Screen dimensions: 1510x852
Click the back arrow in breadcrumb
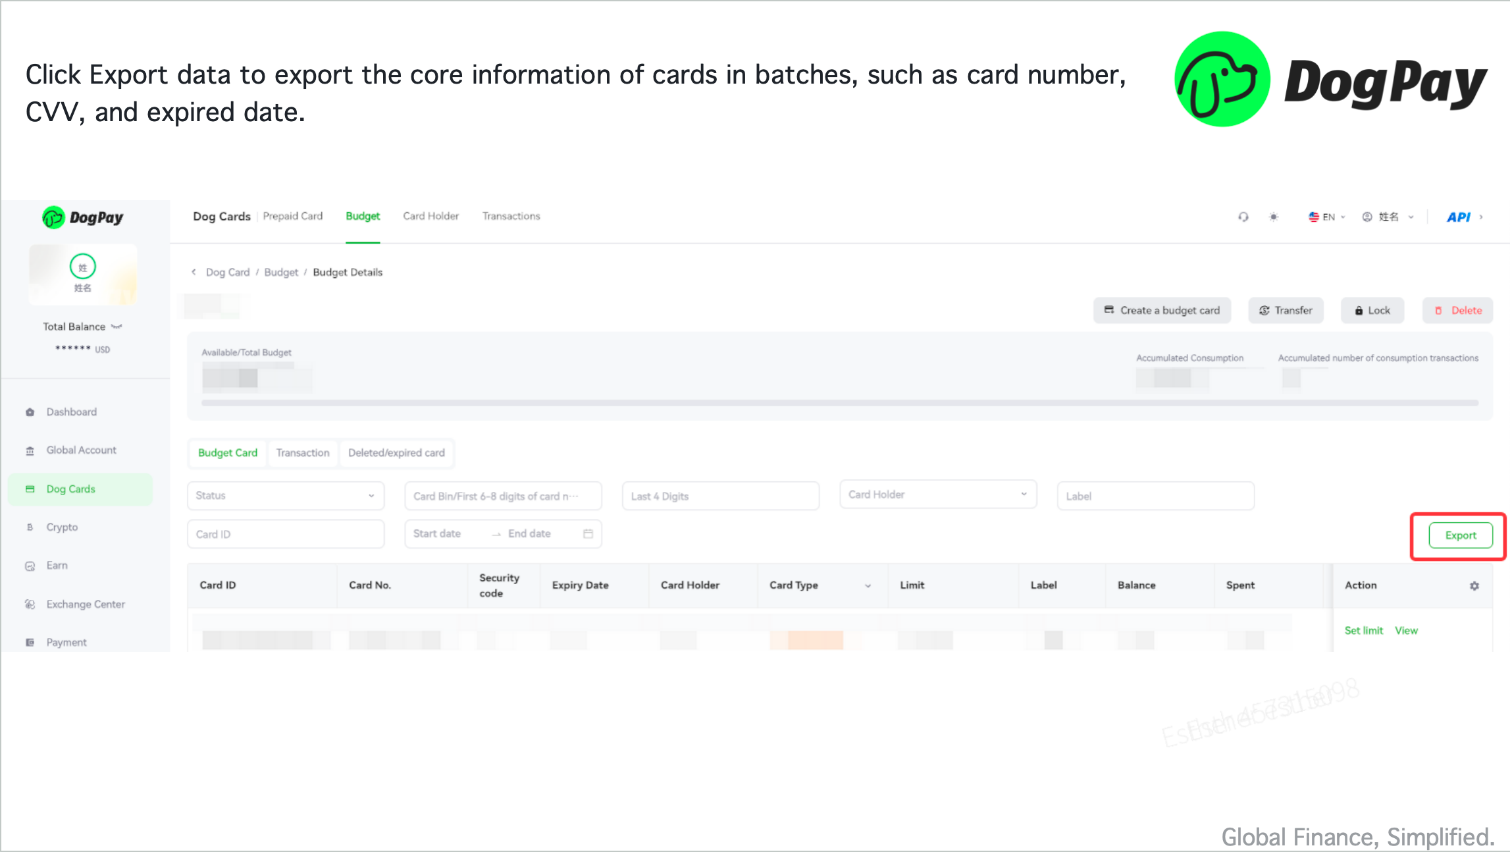pos(194,272)
